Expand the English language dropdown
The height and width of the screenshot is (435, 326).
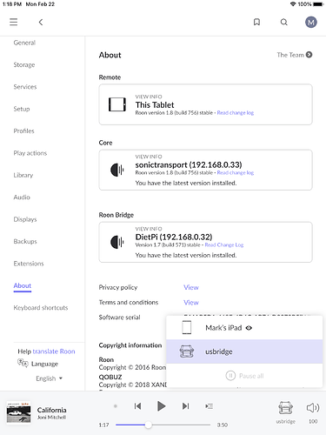[49, 378]
